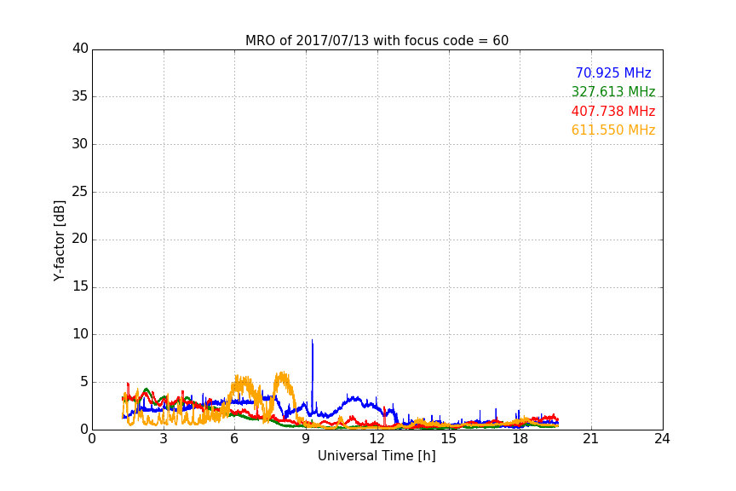
Task: Click the x-axis tick label 3
Action: pos(164,439)
